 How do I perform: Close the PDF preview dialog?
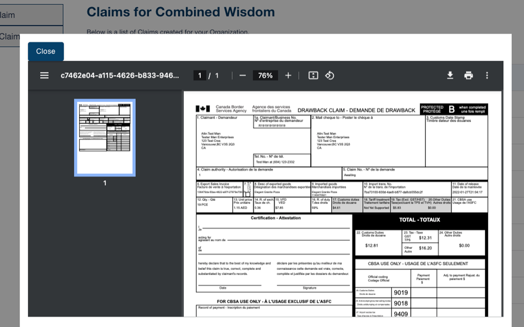pyautogui.click(x=45, y=51)
